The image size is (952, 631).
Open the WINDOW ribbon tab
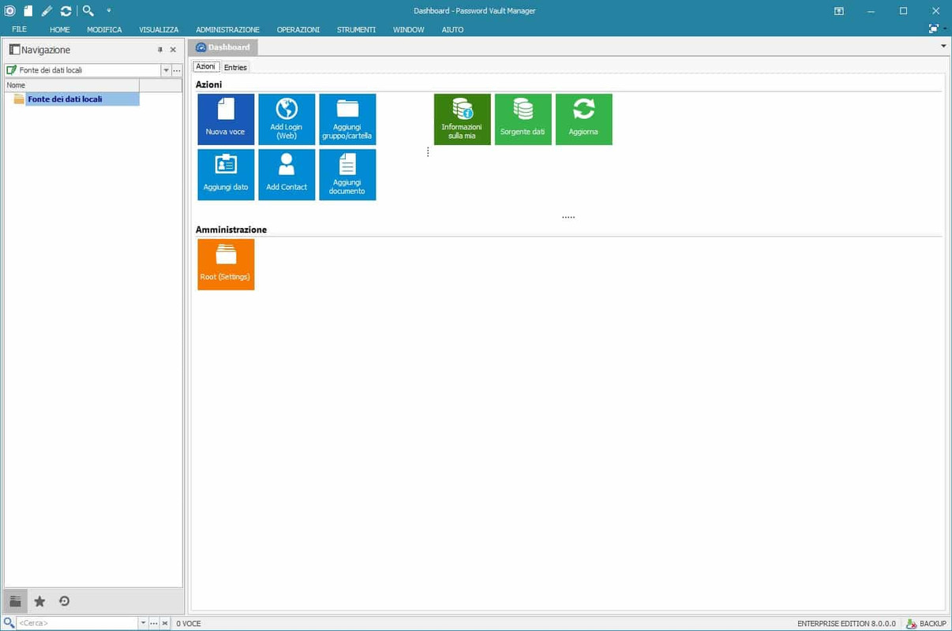408,30
